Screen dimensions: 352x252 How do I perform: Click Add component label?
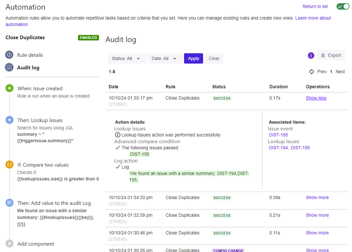[x=36, y=244]
